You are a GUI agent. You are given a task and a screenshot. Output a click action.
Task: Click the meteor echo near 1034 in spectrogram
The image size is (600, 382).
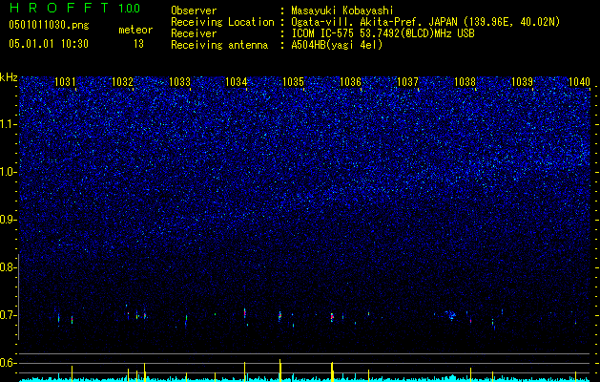click(245, 313)
